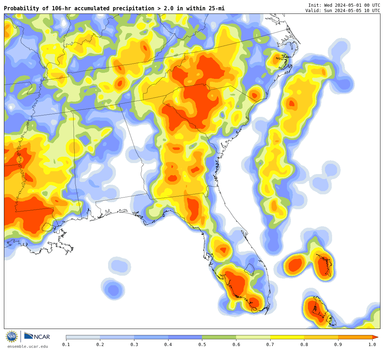The width and height of the screenshot is (384, 351).
Task: Click the colorbar label 0.5
Action: (x=202, y=344)
